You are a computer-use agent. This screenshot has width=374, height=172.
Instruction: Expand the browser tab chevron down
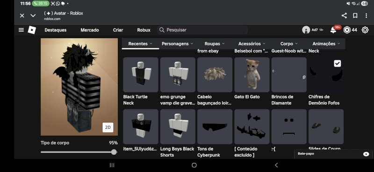tap(33, 16)
